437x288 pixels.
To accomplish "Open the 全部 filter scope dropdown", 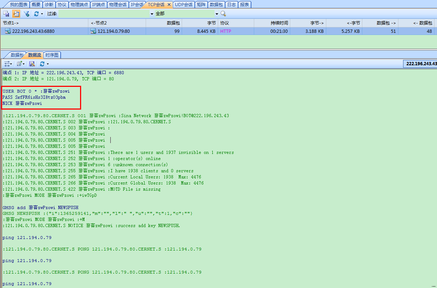I will point(217,14).
